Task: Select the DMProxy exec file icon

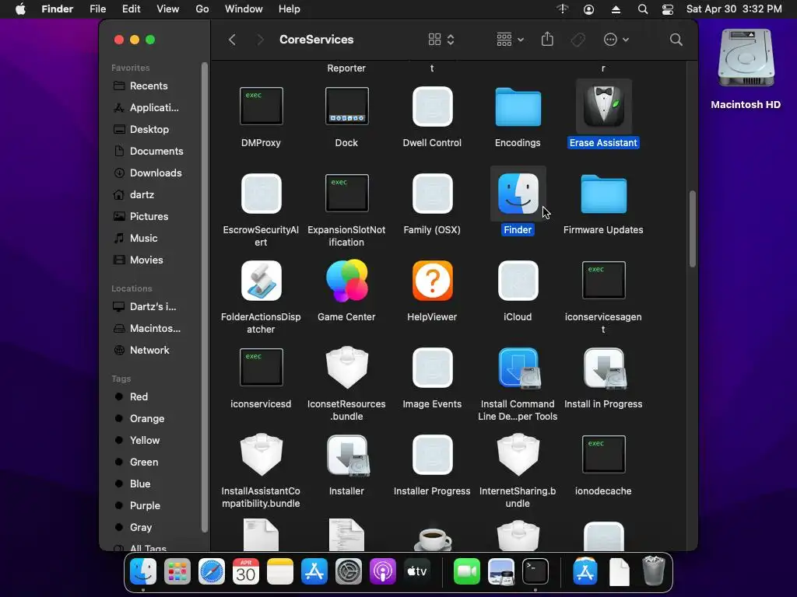Action: click(x=262, y=106)
